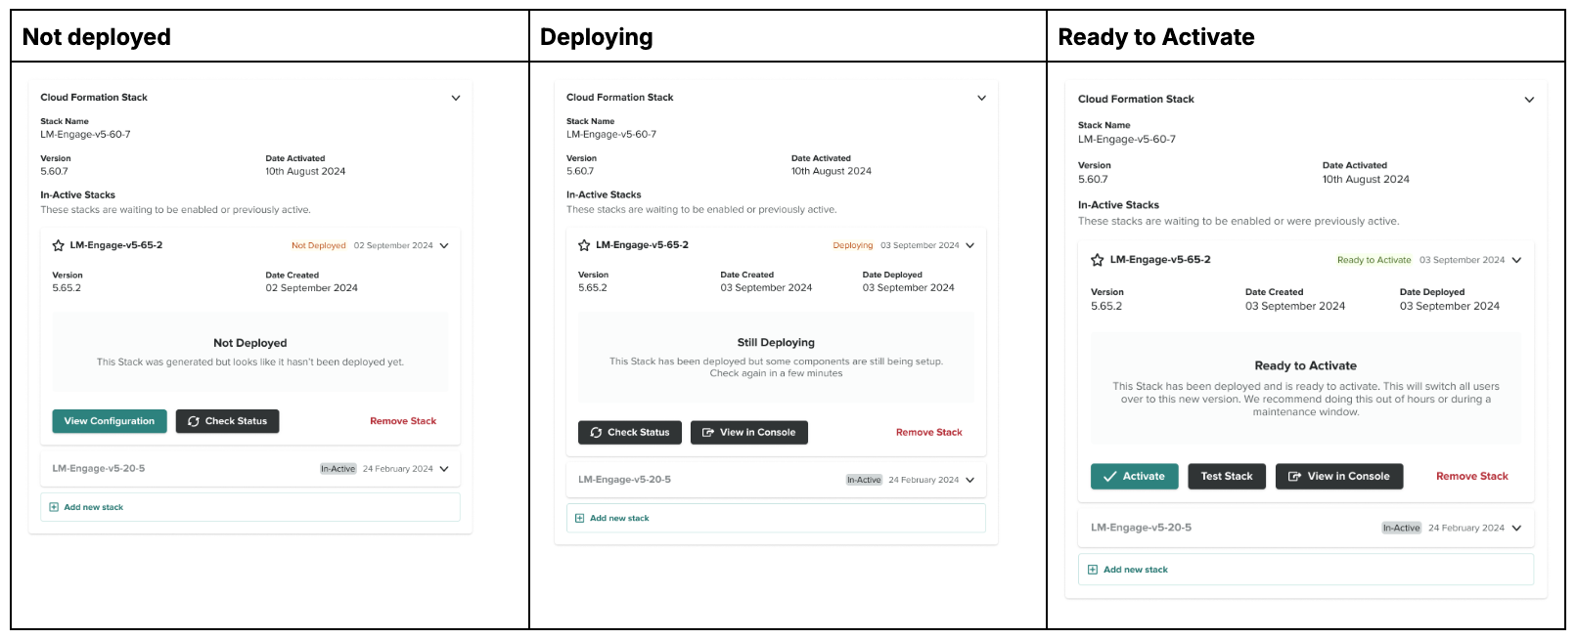Click the Test Stack button

point(1227,477)
